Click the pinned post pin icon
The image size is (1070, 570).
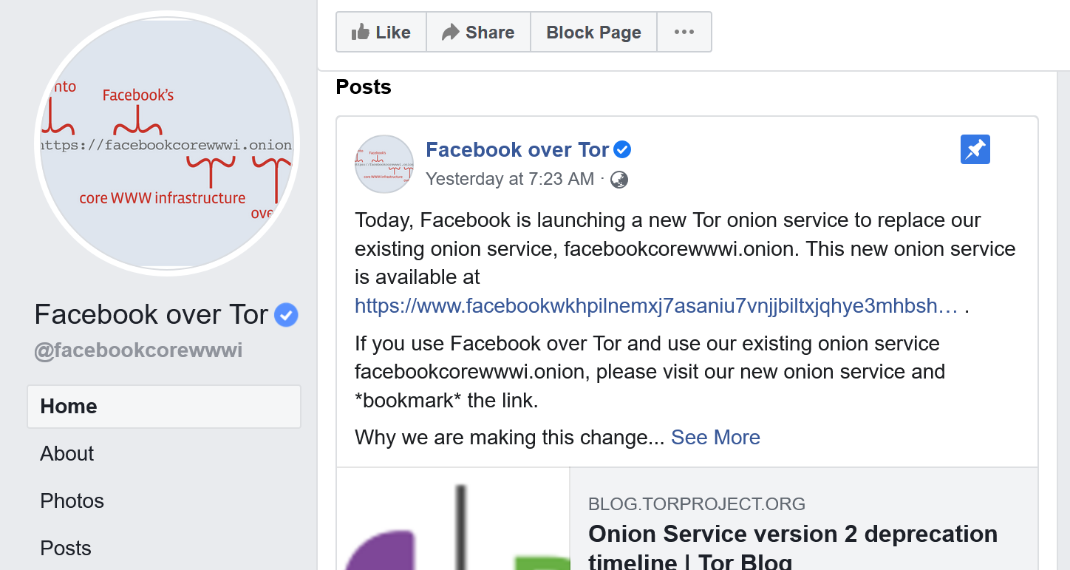(975, 149)
